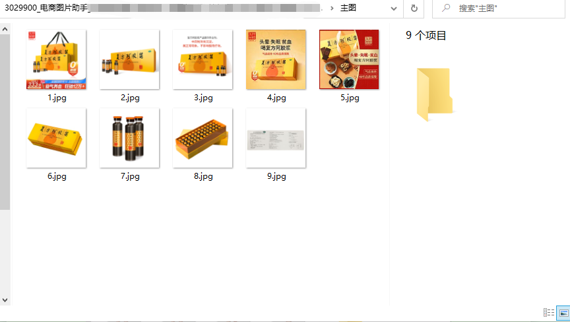Click the file name 6.jpg
The height and width of the screenshot is (322, 570).
coord(57,176)
